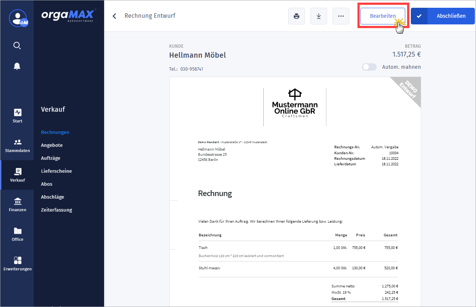Viewport: 476px width, 307px height.
Task: Click the print invoice icon
Action: pyautogui.click(x=296, y=16)
